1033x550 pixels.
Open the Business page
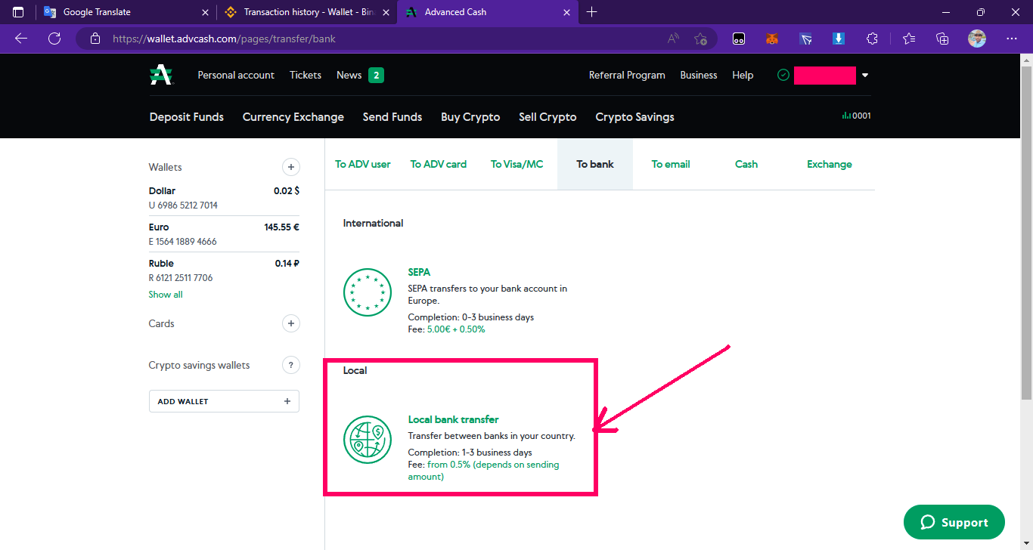[699, 75]
